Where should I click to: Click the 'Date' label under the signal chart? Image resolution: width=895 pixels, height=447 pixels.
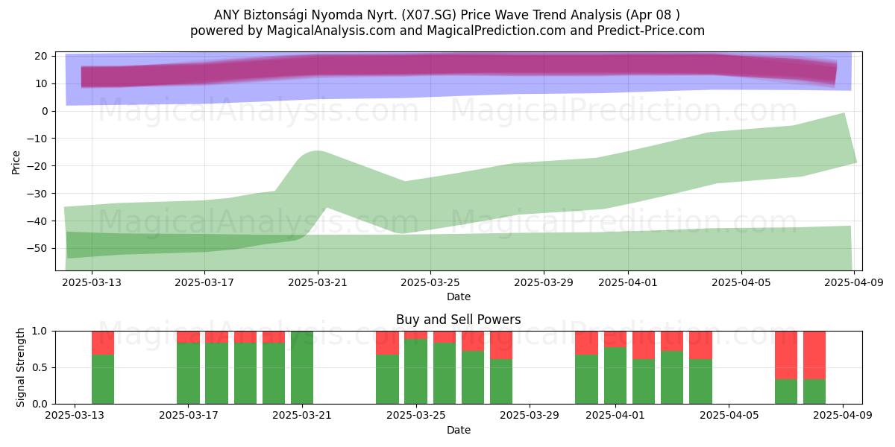458,430
